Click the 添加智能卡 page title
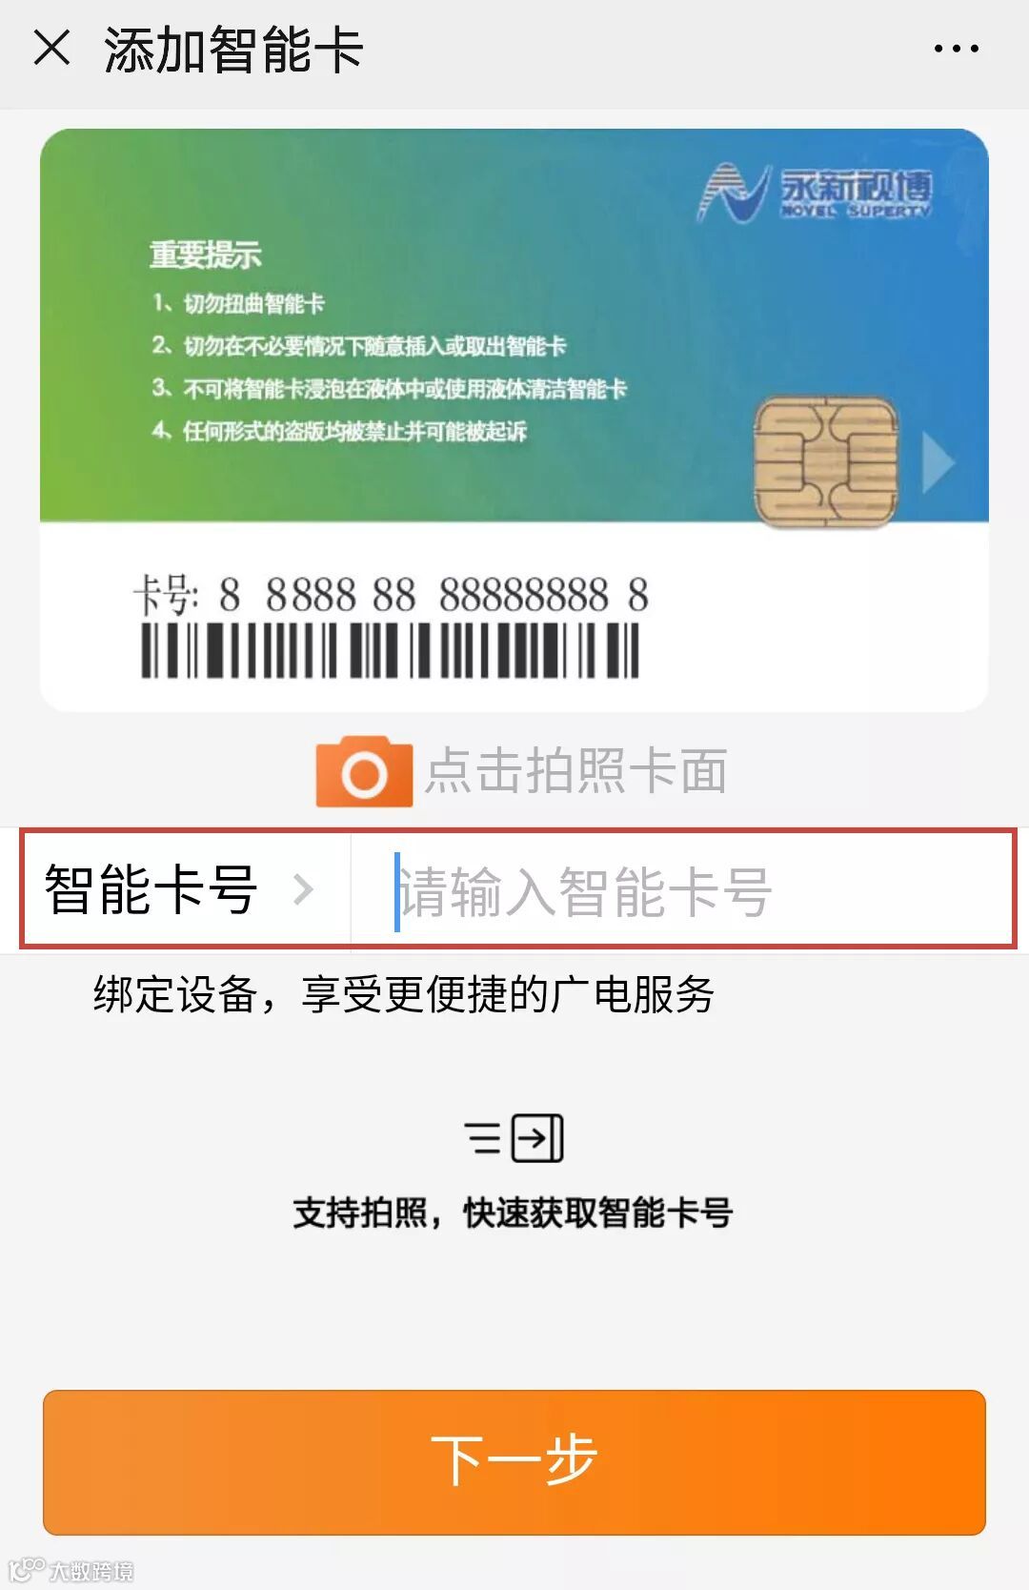Screen dimensions: 1029x1590 click(234, 50)
